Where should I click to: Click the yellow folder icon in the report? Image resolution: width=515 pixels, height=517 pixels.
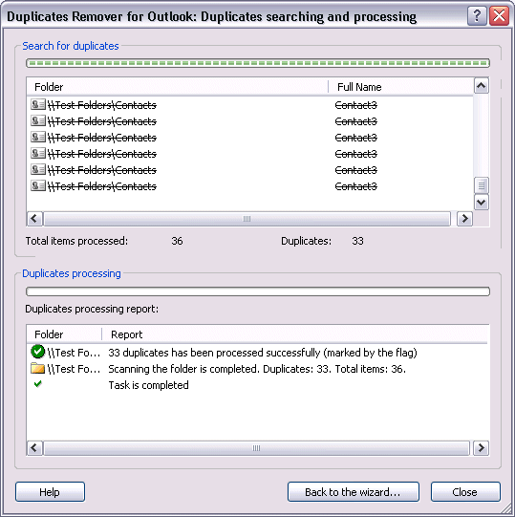[38, 368]
